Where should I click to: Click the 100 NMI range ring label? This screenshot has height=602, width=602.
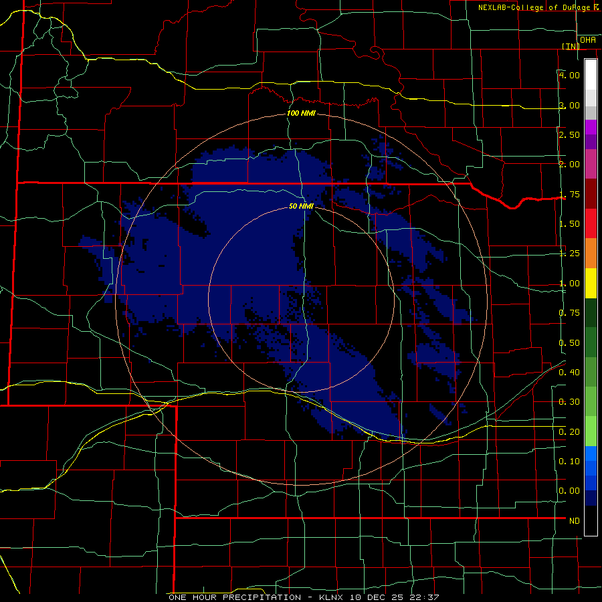point(302,113)
